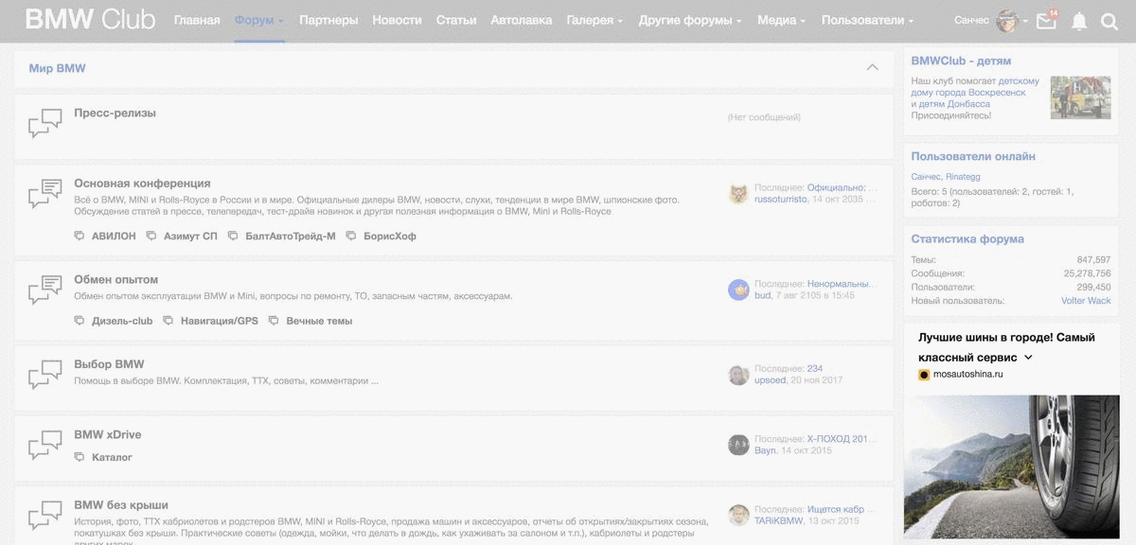
Task: Click bud's avatar in Обмен опытом row
Action: pos(738,290)
